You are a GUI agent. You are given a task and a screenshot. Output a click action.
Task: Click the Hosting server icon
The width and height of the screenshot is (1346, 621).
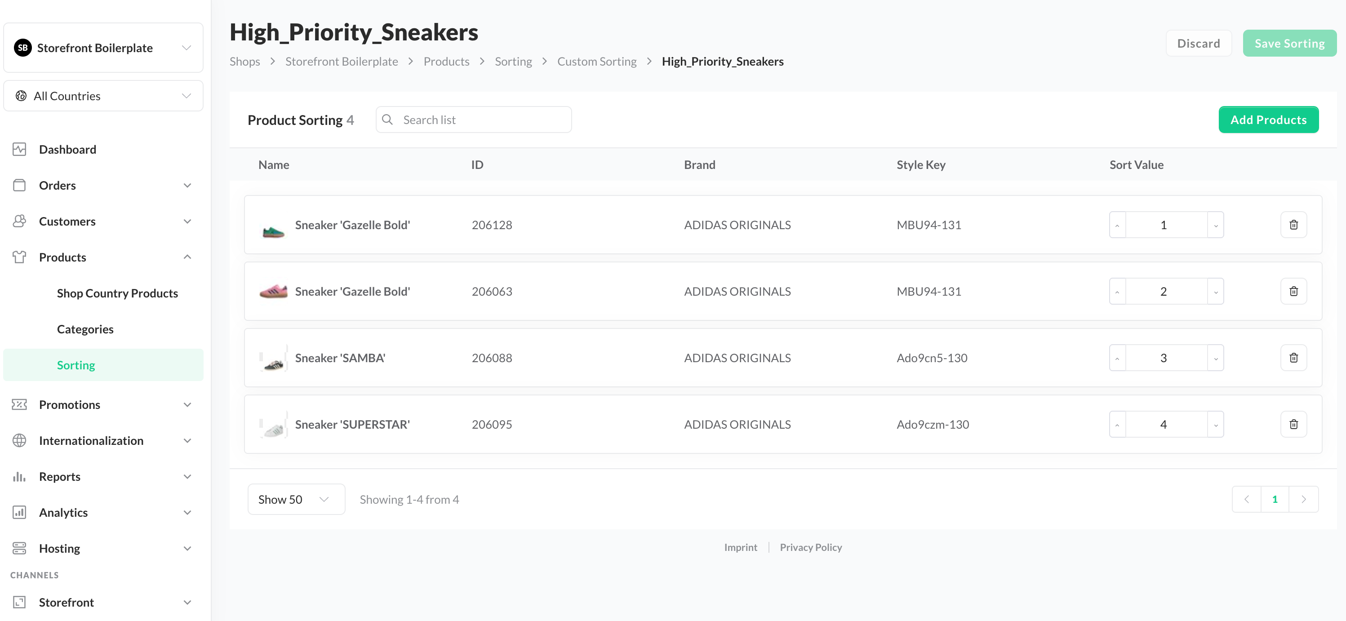click(x=19, y=548)
